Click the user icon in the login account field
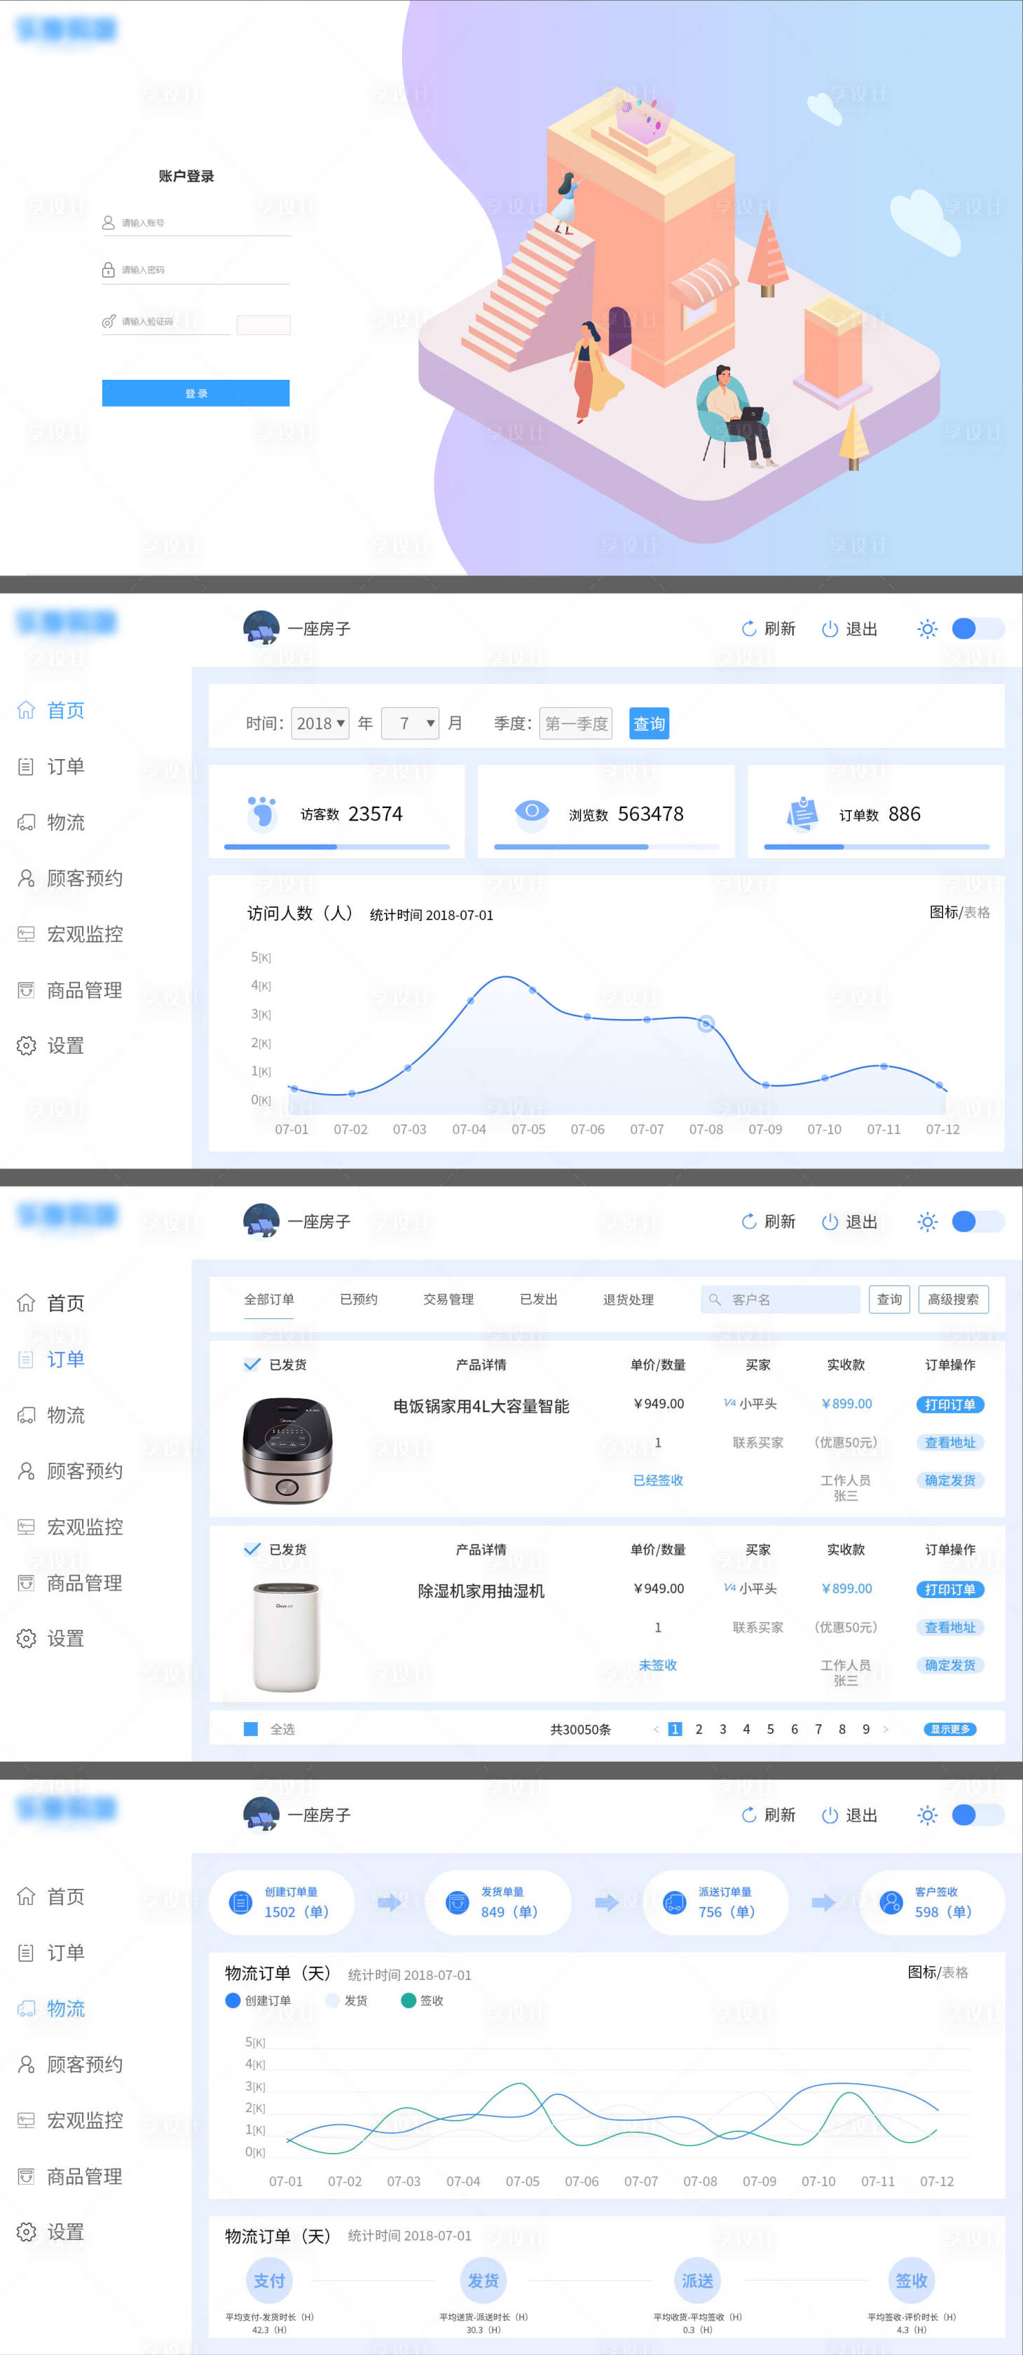The width and height of the screenshot is (1023, 2355). point(108,222)
